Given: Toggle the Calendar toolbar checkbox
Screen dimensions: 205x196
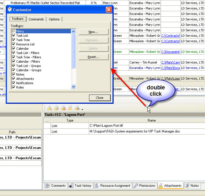Looking at the screenshot, I should tap(14, 49).
